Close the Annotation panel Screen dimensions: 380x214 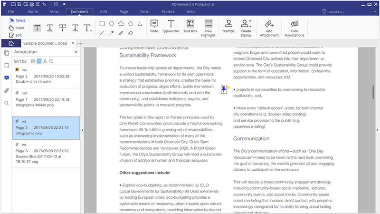[76, 52]
